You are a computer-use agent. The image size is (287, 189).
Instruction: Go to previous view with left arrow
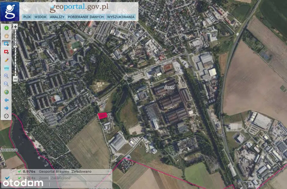(x=7, y=100)
